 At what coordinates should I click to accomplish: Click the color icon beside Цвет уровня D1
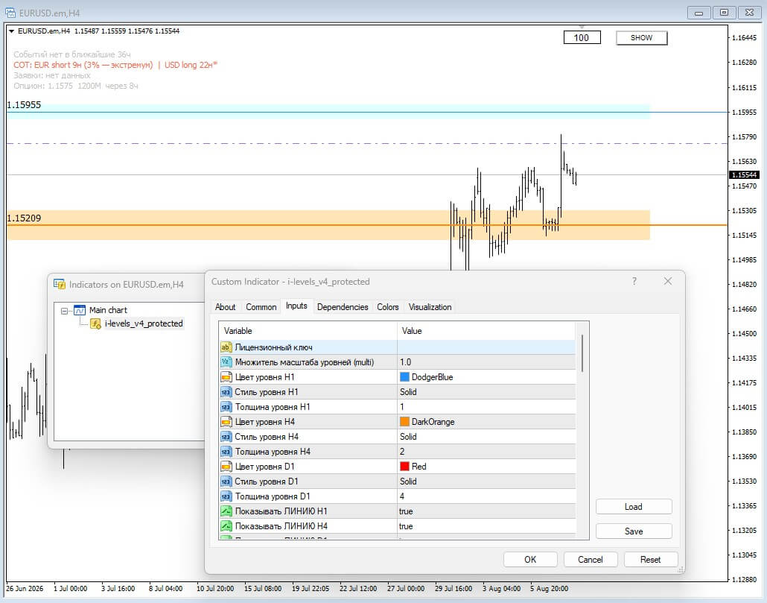click(x=226, y=467)
